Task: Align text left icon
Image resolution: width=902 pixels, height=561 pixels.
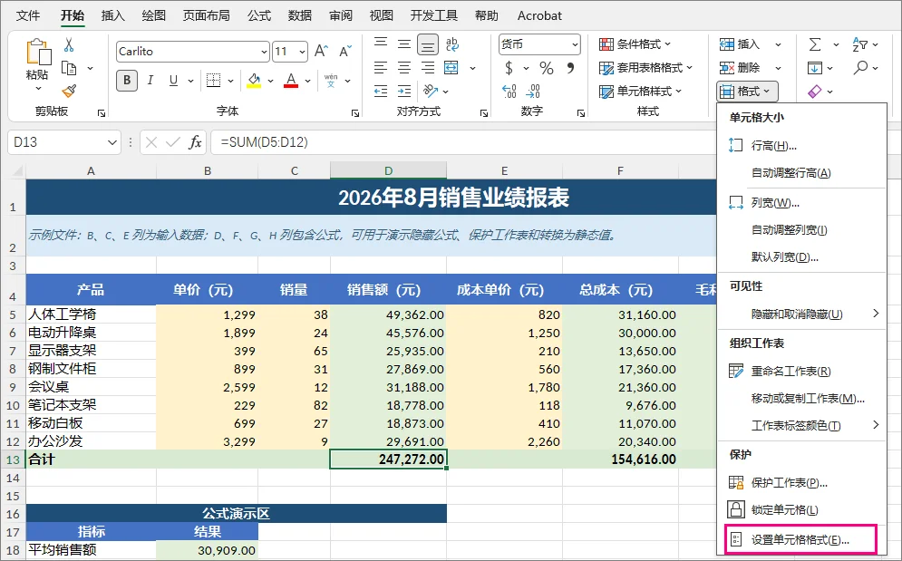Action: pyautogui.click(x=381, y=68)
